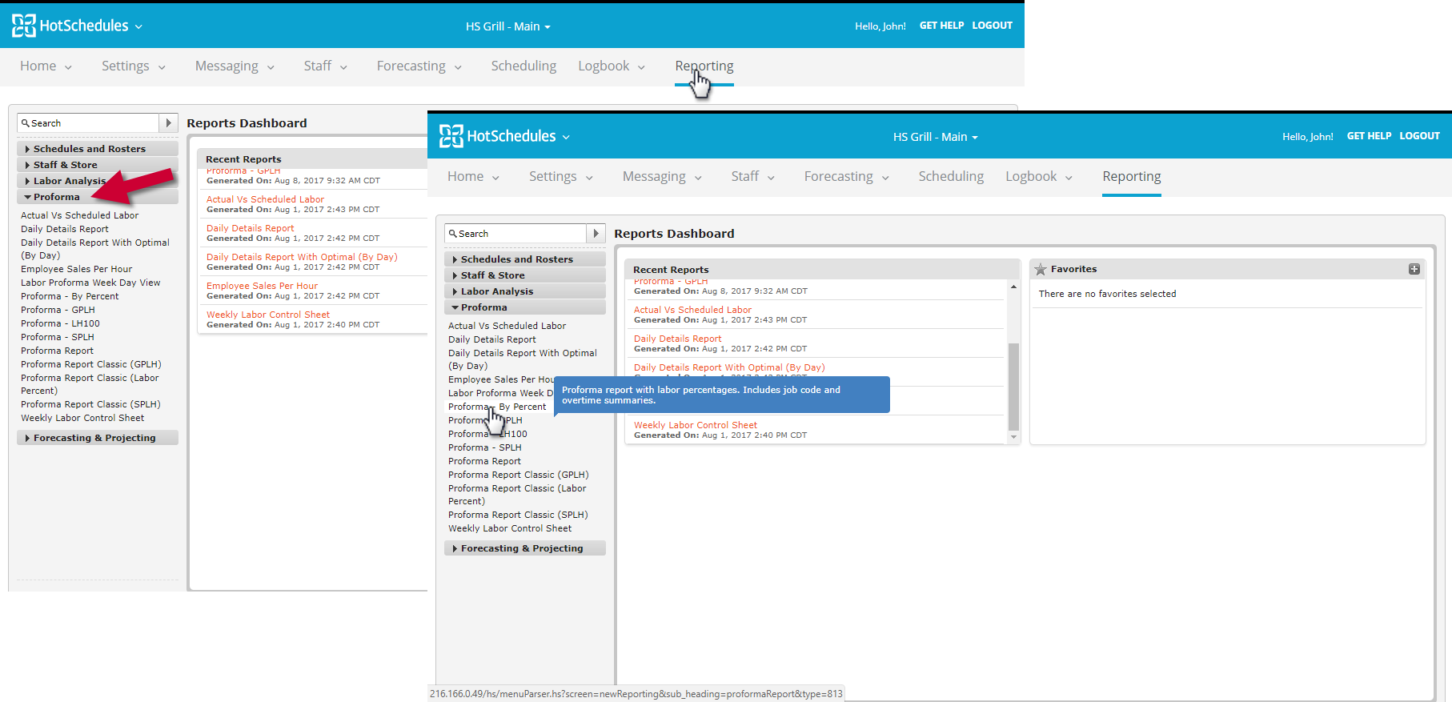Click the Favorites star icon
1452x702 pixels.
(x=1041, y=270)
